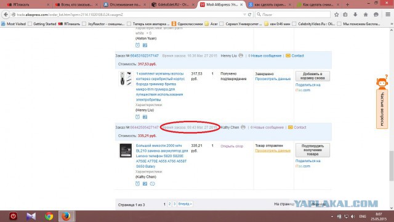Open 'Most Visited' bookmark folder
Image resolution: width=394 pixels, height=222 pixels.
click(14, 24)
